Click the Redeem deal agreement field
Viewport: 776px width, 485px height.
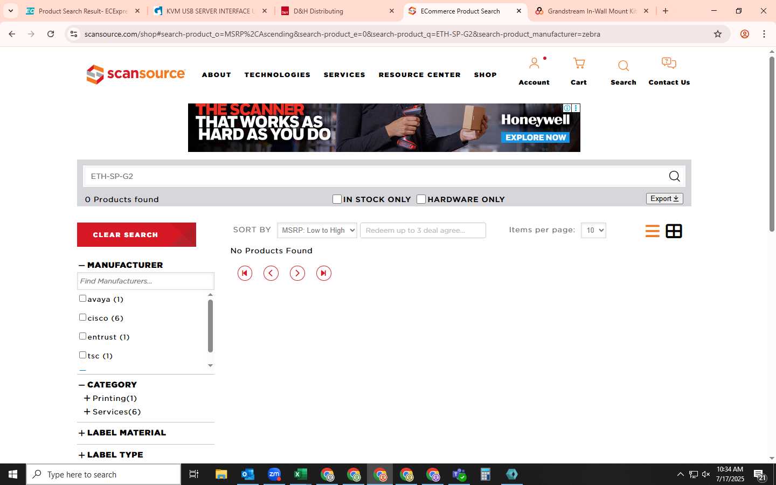tap(423, 230)
